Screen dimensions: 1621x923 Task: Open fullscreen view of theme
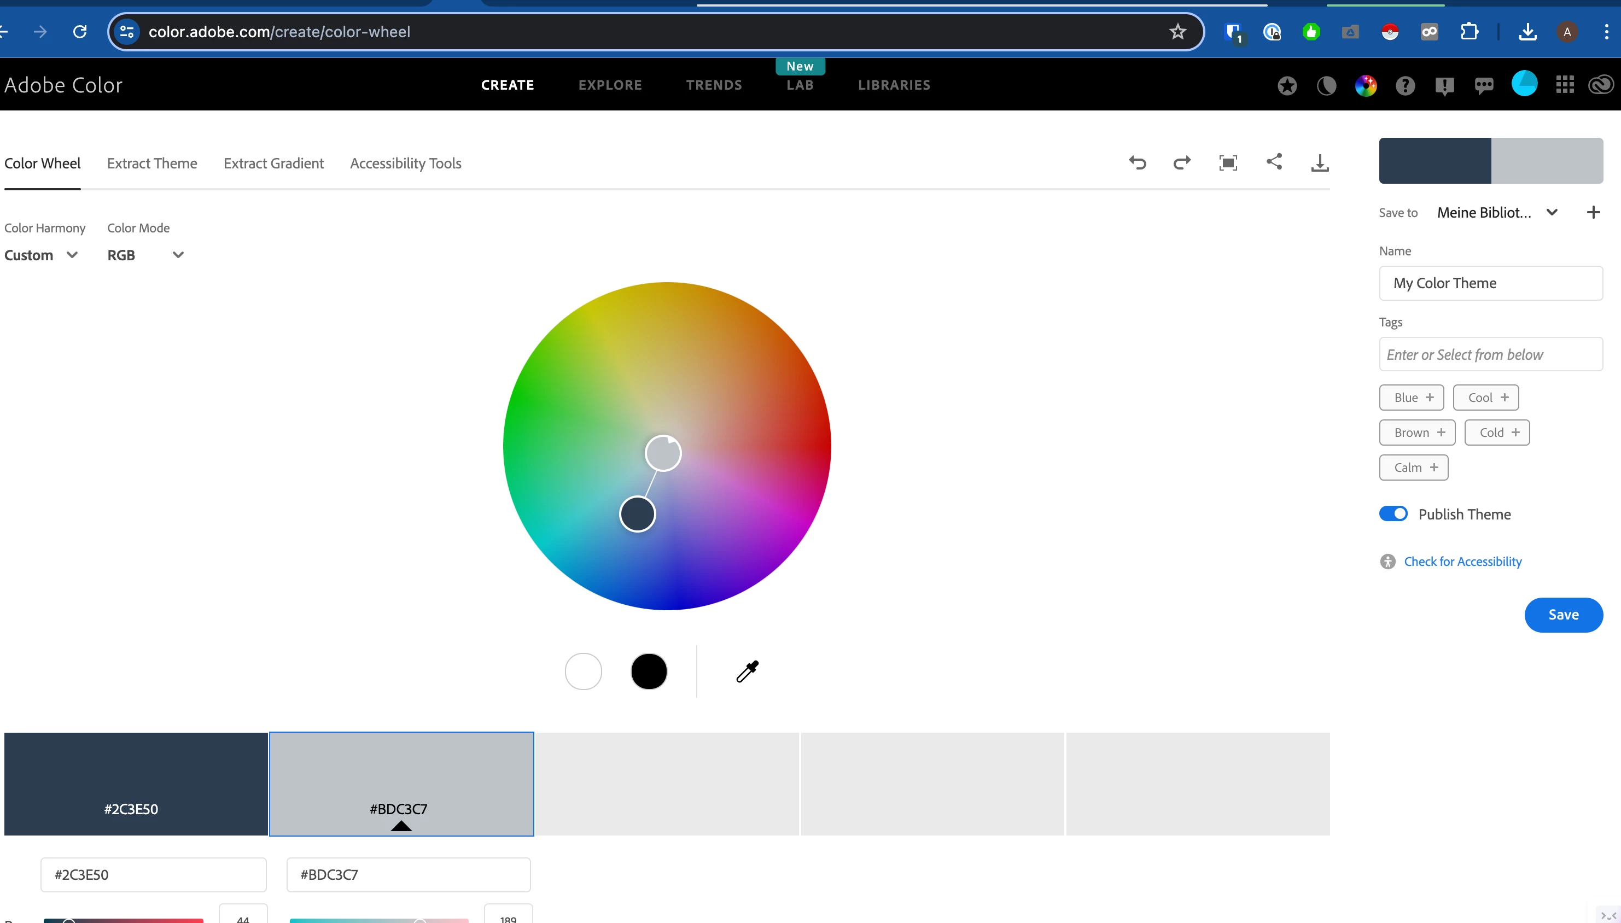coord(1228,163)
